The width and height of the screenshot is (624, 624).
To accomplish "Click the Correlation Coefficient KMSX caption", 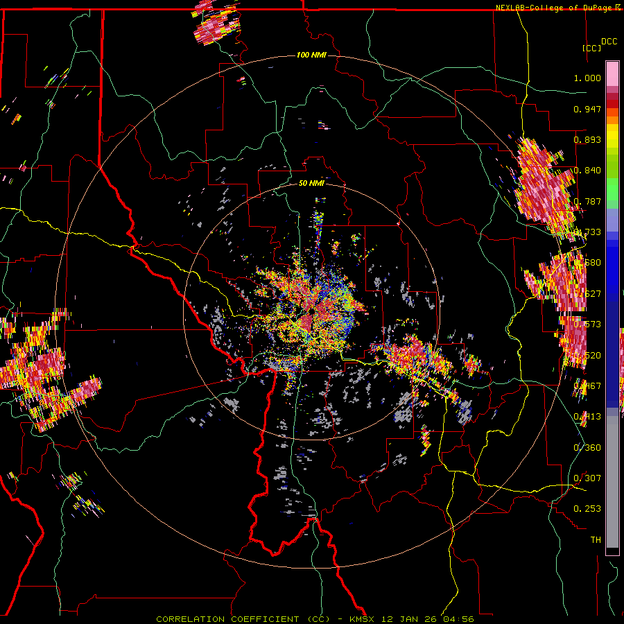I will (x=315, y=619).
